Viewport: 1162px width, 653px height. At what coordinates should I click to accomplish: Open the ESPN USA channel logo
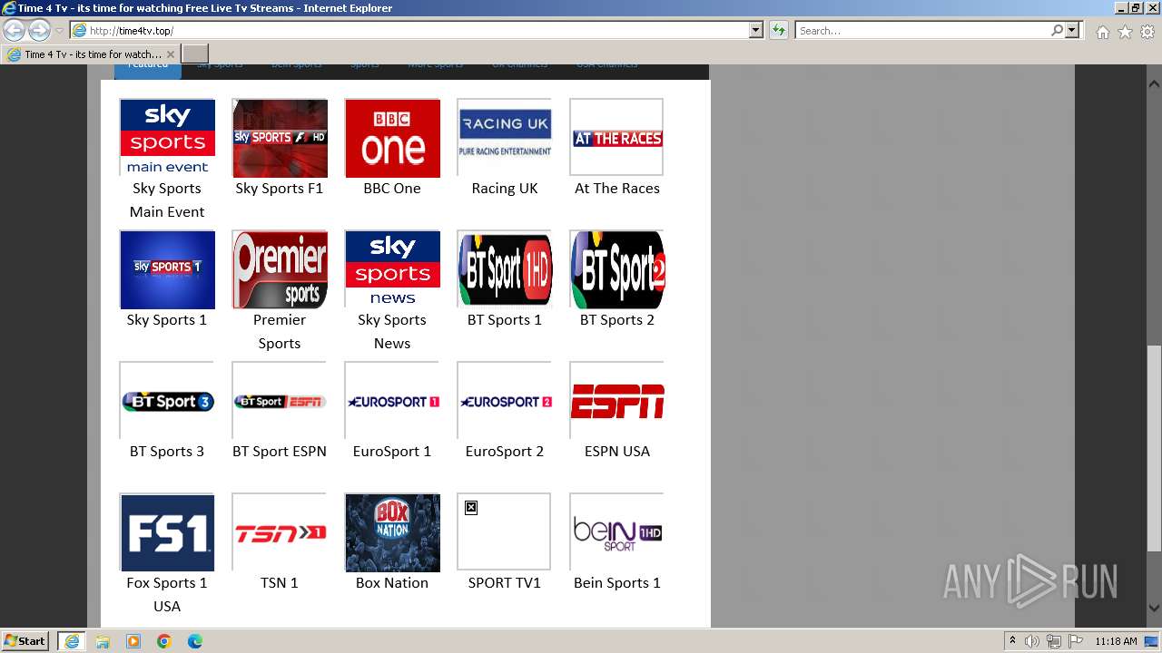617,401
